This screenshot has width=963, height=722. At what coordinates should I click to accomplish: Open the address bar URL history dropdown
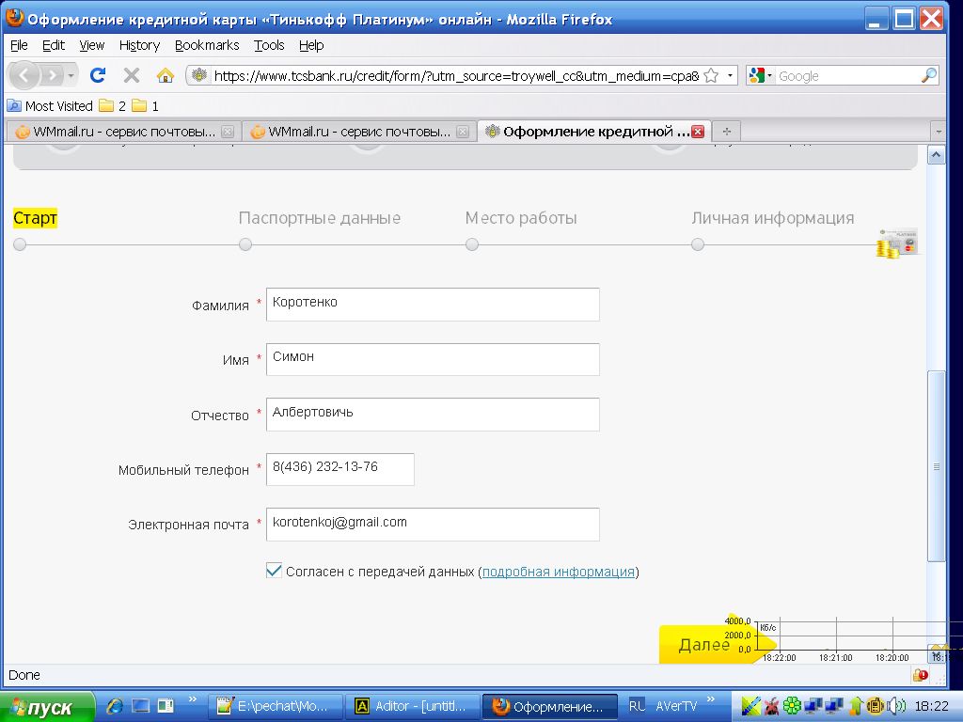tap(730, 75)
